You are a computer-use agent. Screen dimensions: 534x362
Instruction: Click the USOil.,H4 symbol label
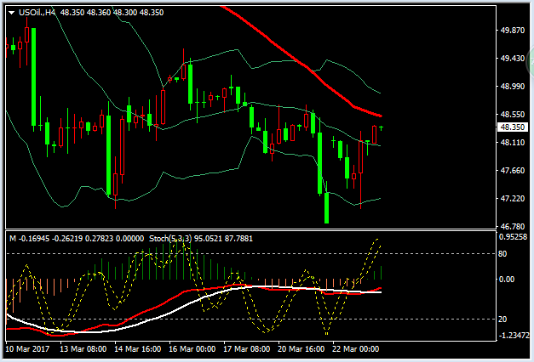click(x=37, y=13)
